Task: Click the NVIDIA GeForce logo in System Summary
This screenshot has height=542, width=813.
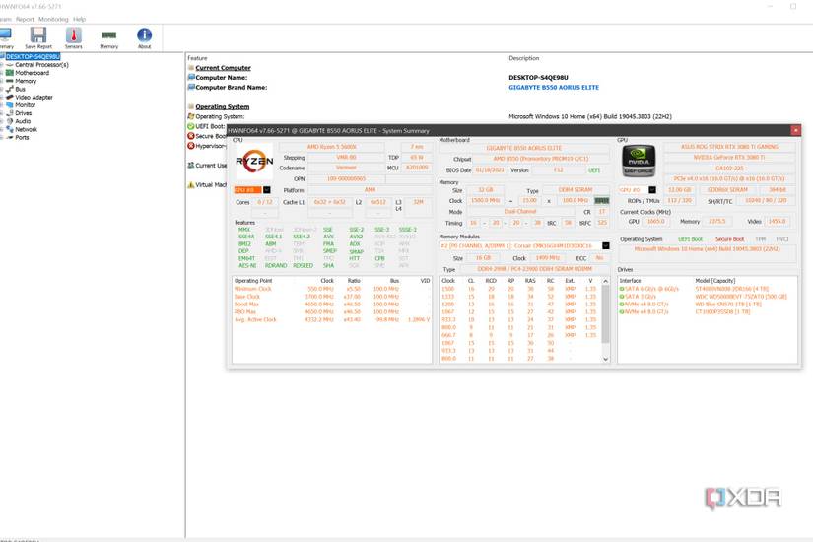Action: (639, 161)
